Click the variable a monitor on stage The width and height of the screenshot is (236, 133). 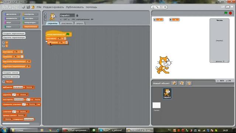click(158, 20)
